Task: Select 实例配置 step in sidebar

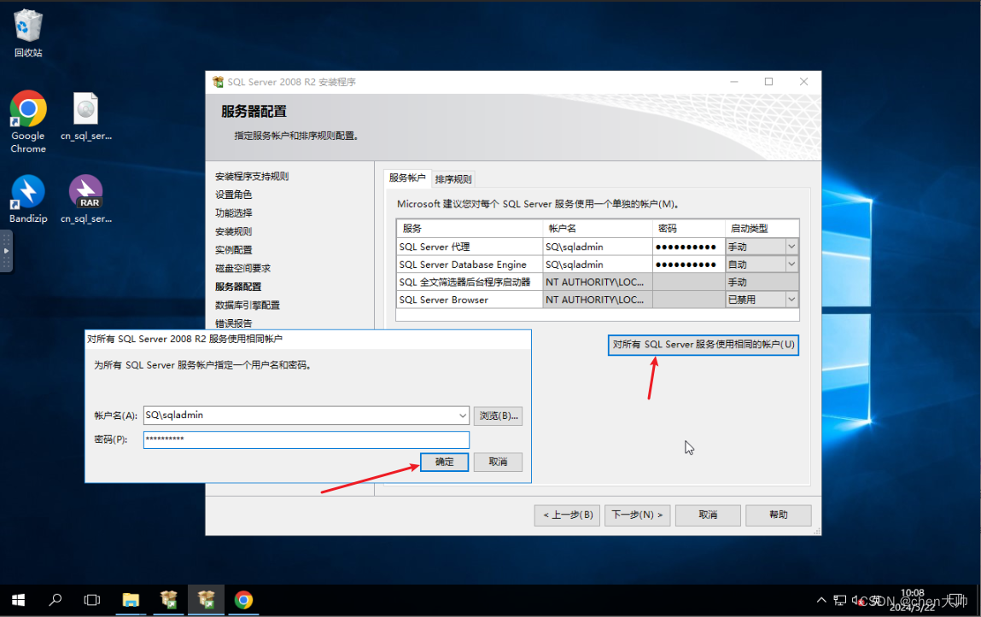Action: coord(233,250)
